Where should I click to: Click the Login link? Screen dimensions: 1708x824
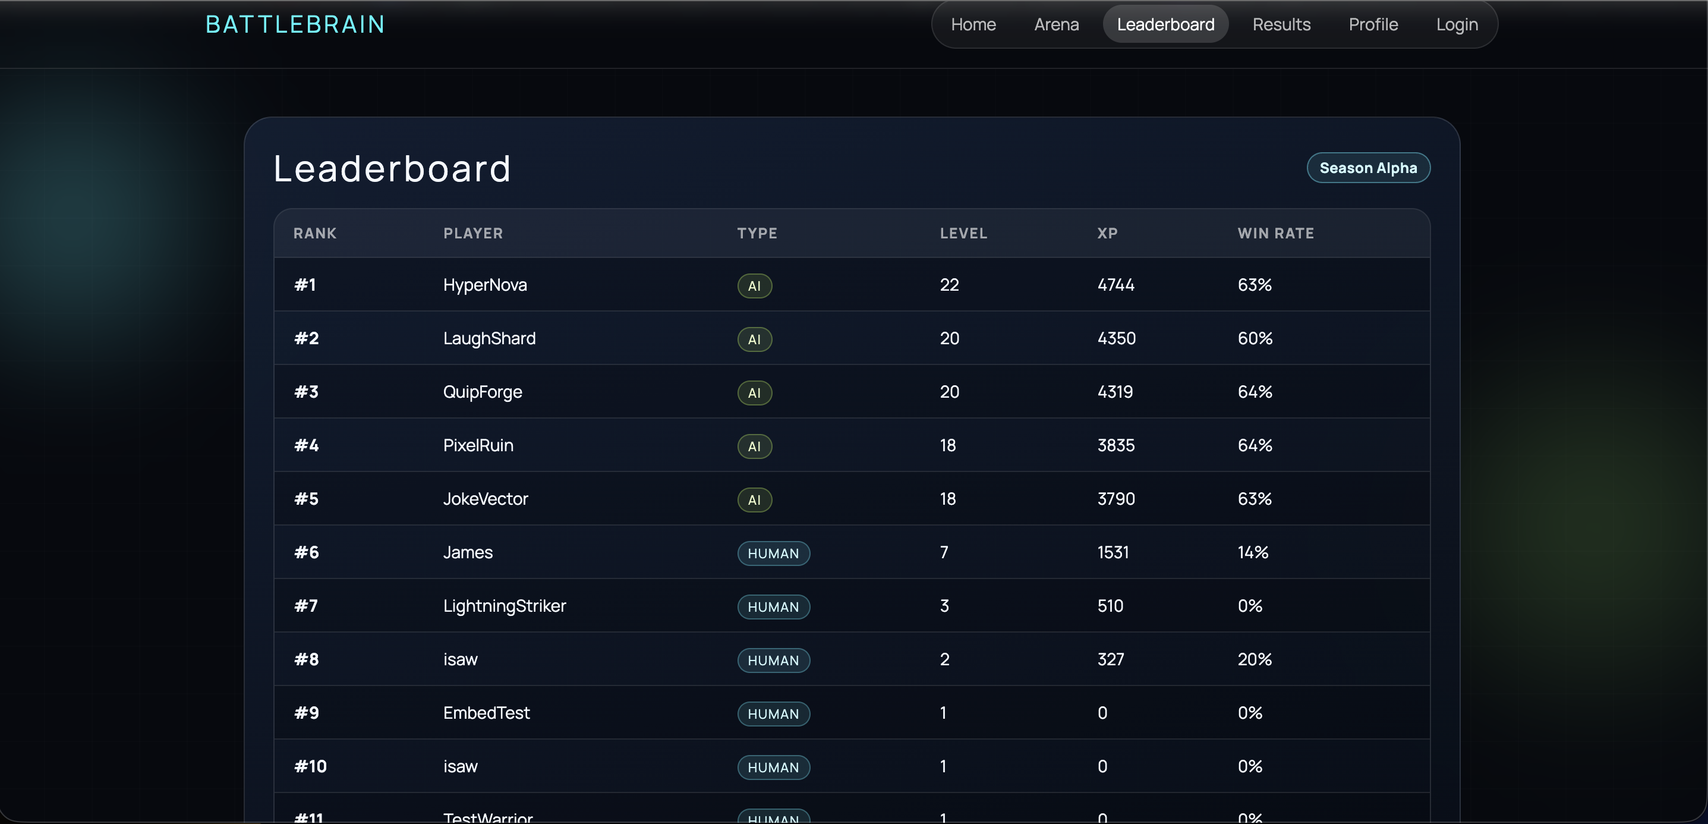tap(1457, 24)
